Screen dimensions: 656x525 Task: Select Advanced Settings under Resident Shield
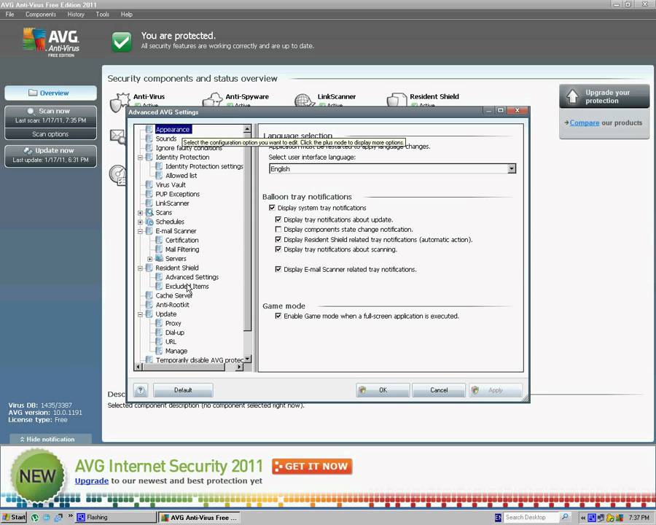coord(192,277)
